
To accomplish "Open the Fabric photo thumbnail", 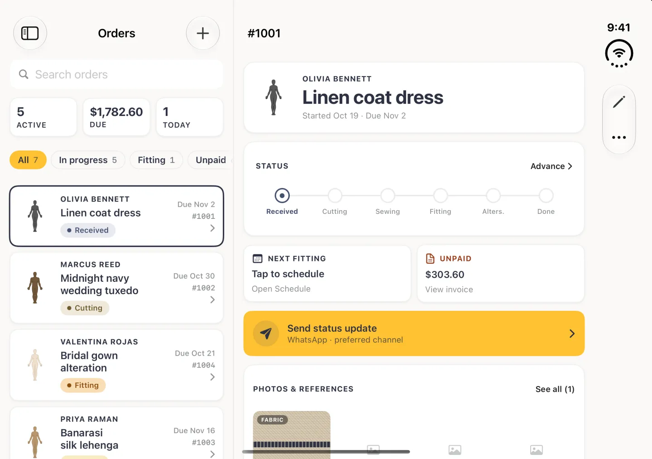I will pyautogui.click(x=292, y=435).
